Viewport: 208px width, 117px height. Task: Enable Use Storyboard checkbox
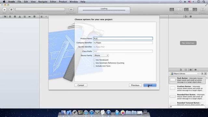(94, 60)
